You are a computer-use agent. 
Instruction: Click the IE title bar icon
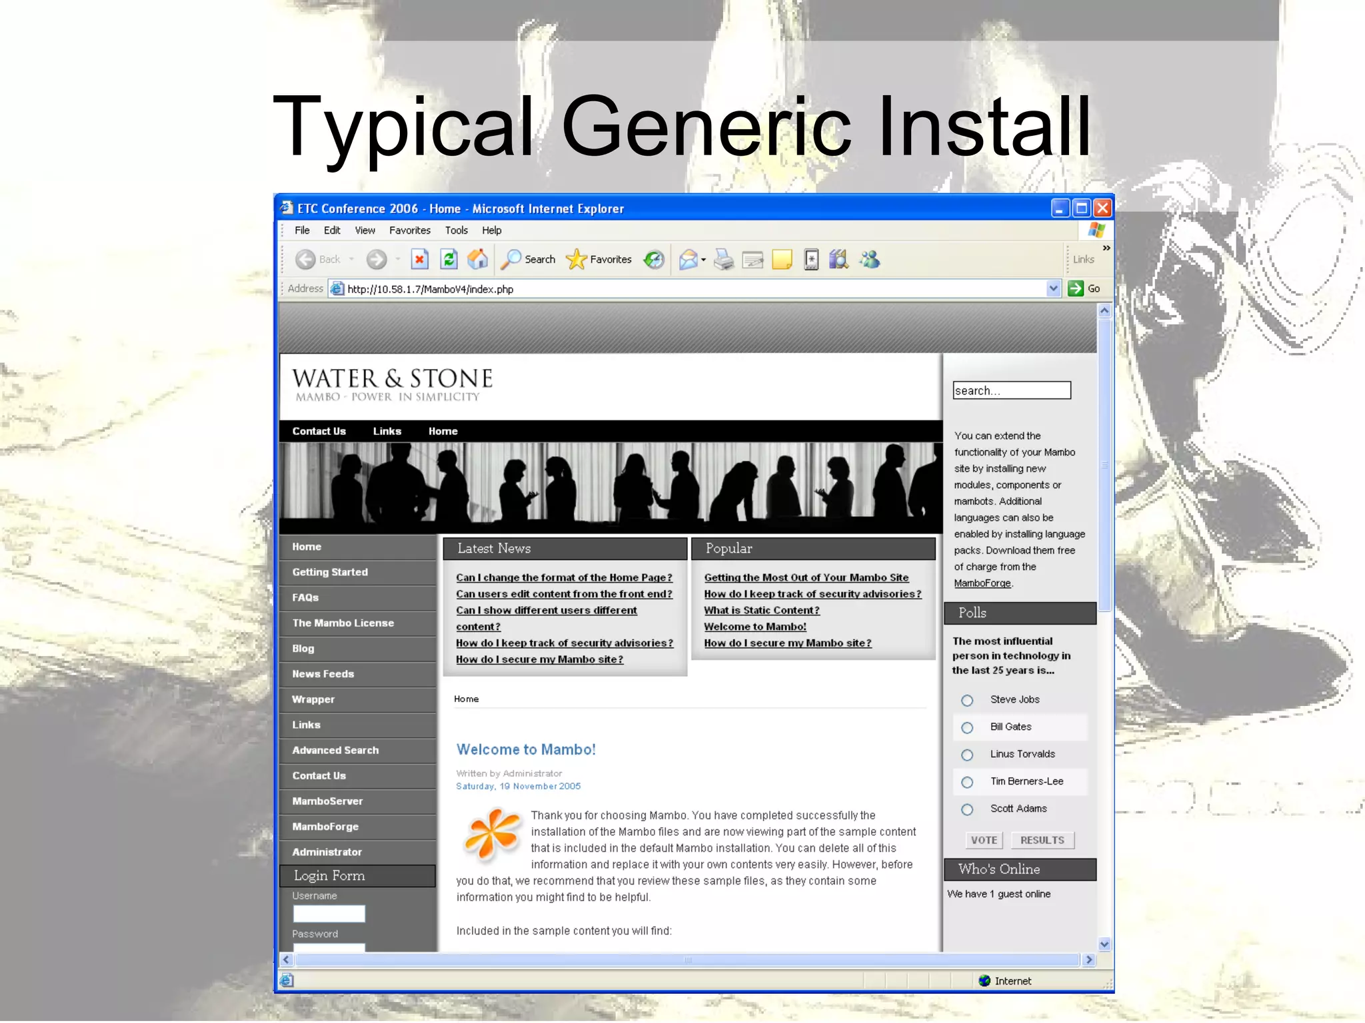(x=287, y=208)
